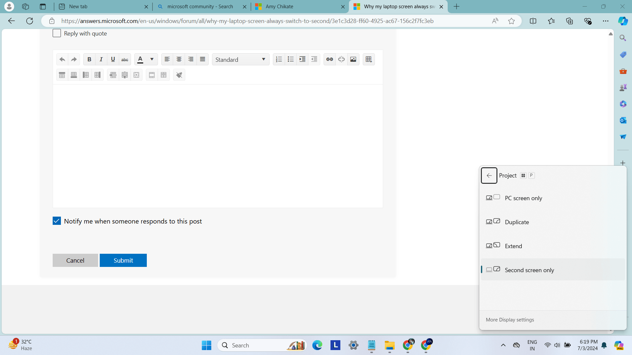632x355 pixels.
Task: Open the Standard paragraph style dropdown
Action: tap(241, 59)
